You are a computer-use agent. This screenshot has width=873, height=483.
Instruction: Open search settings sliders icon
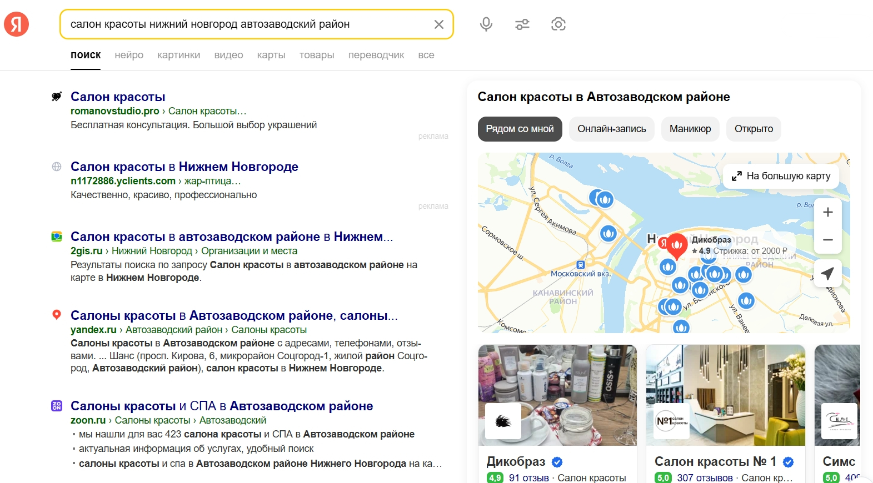(522, 24)
